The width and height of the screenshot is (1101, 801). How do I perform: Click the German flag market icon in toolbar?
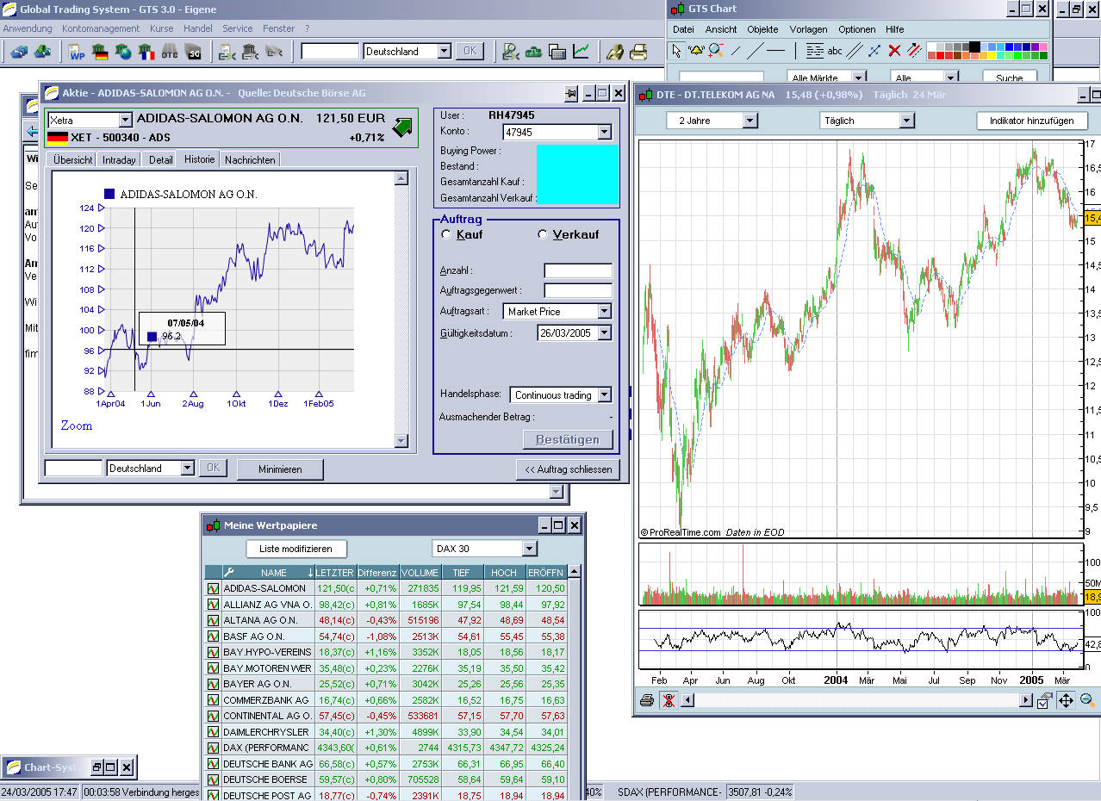tap(101, 52)
